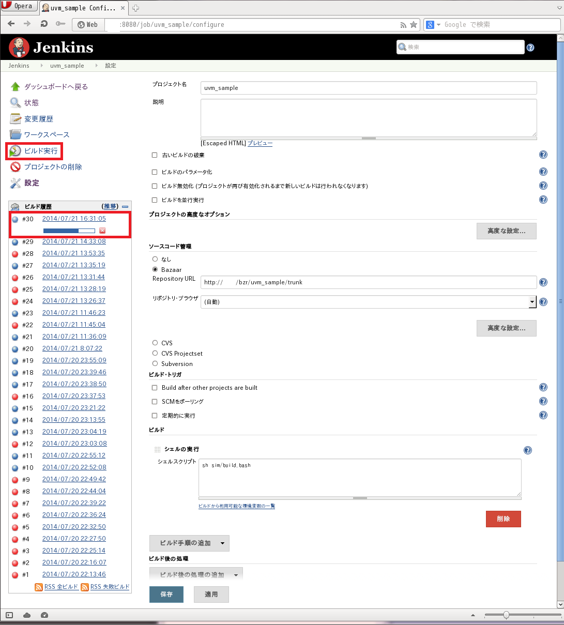The height and width of the screenshot is (625, 564).
Task: Click 設定 wrench icon
Action: 16,183
